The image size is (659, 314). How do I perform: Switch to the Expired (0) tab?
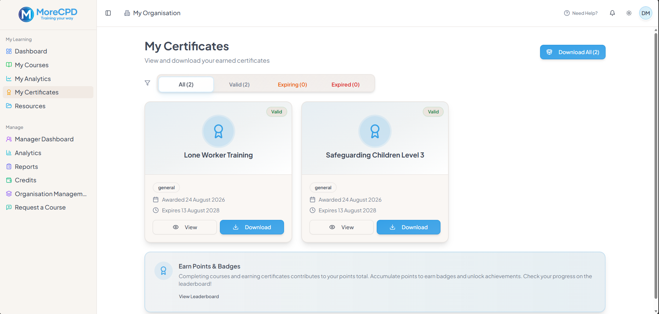pyautogui.click(x=345, y=84)
